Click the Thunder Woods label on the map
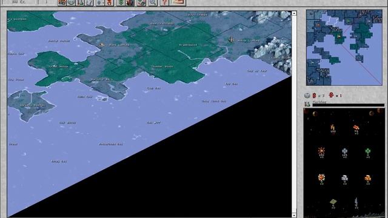The width and height of the screenshot is (388, 218). pos(162,67)
